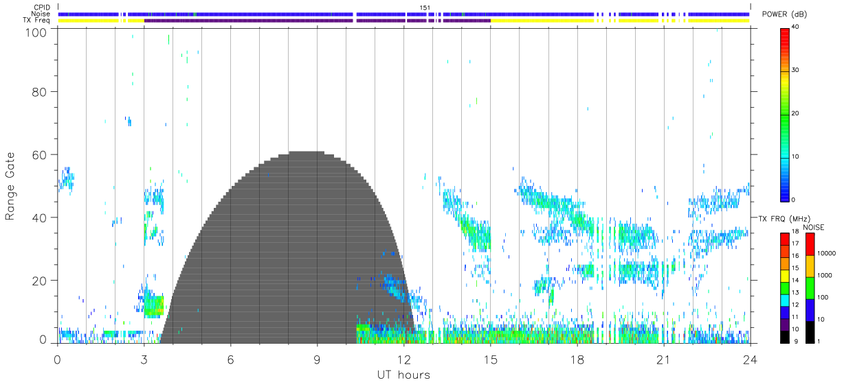
Task: Click the purple segment of TX Freq bar
Action: (316, 21)
